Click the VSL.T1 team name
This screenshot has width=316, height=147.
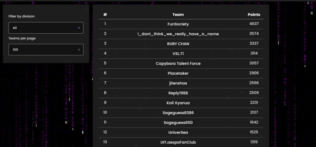pyautogui.click(x=178, y=53)
